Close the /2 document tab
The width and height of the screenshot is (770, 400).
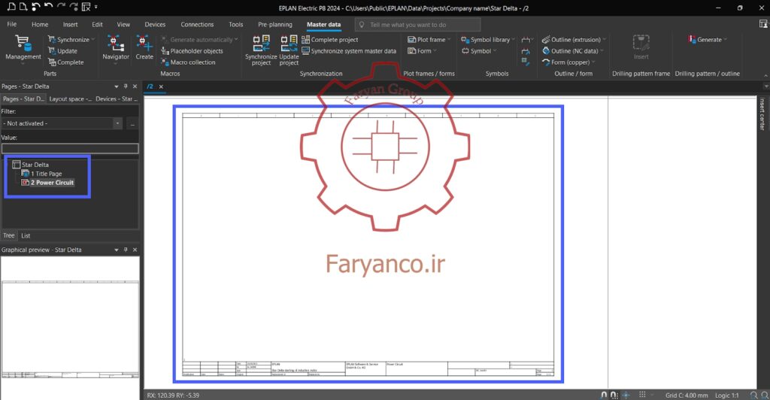tap(161, 87)
